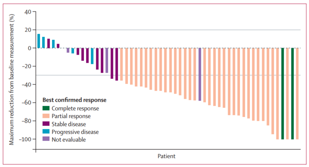Image resolution: width=309 pixels, height=167 pixels.
Task: Select the lavender Not evaluable legend swatch
Action: tap(46, 139)
